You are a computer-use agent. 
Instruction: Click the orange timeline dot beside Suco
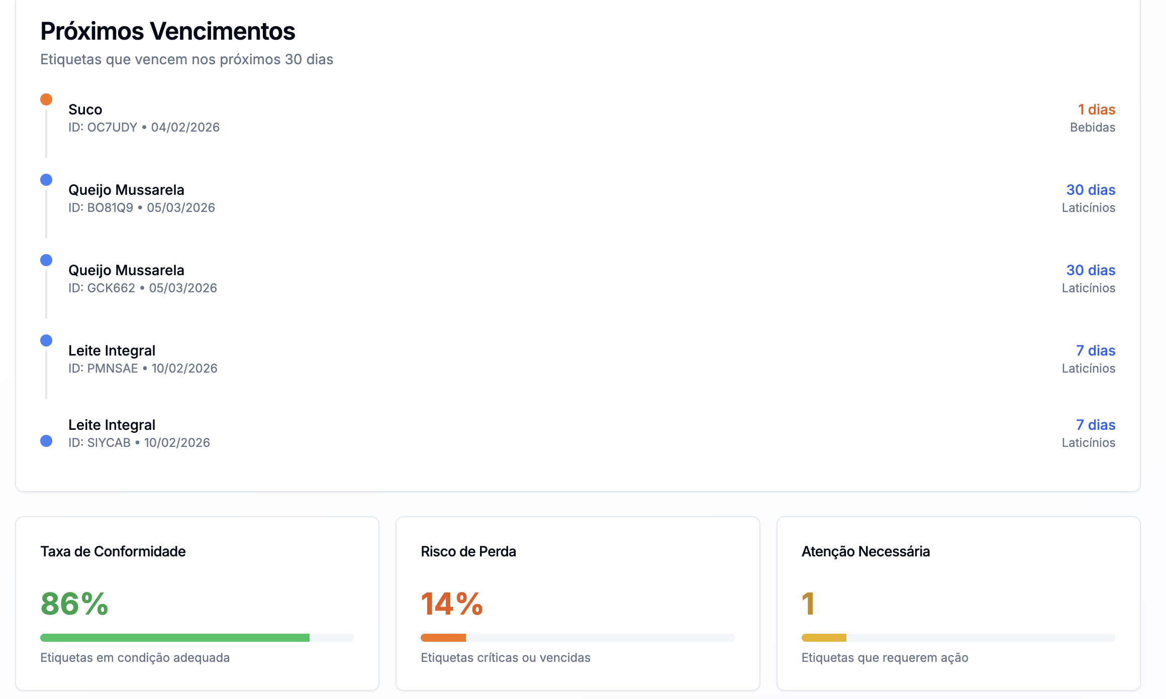pos(46,99)
